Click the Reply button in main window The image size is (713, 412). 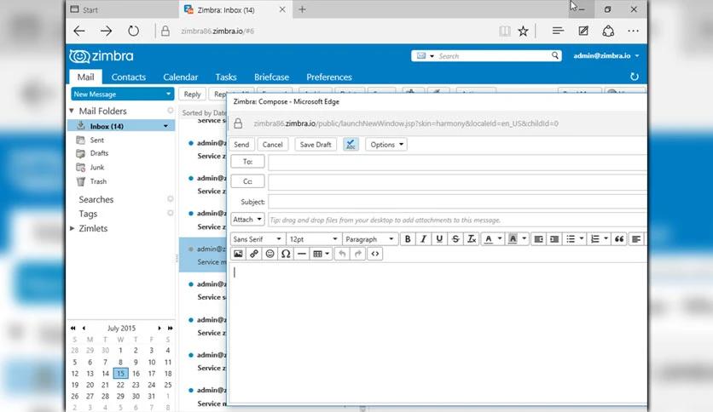(193, 94)
